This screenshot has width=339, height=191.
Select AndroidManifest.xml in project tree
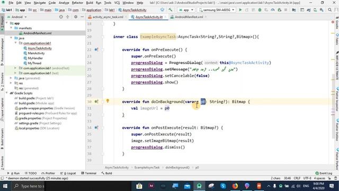[x=37, y=33]
